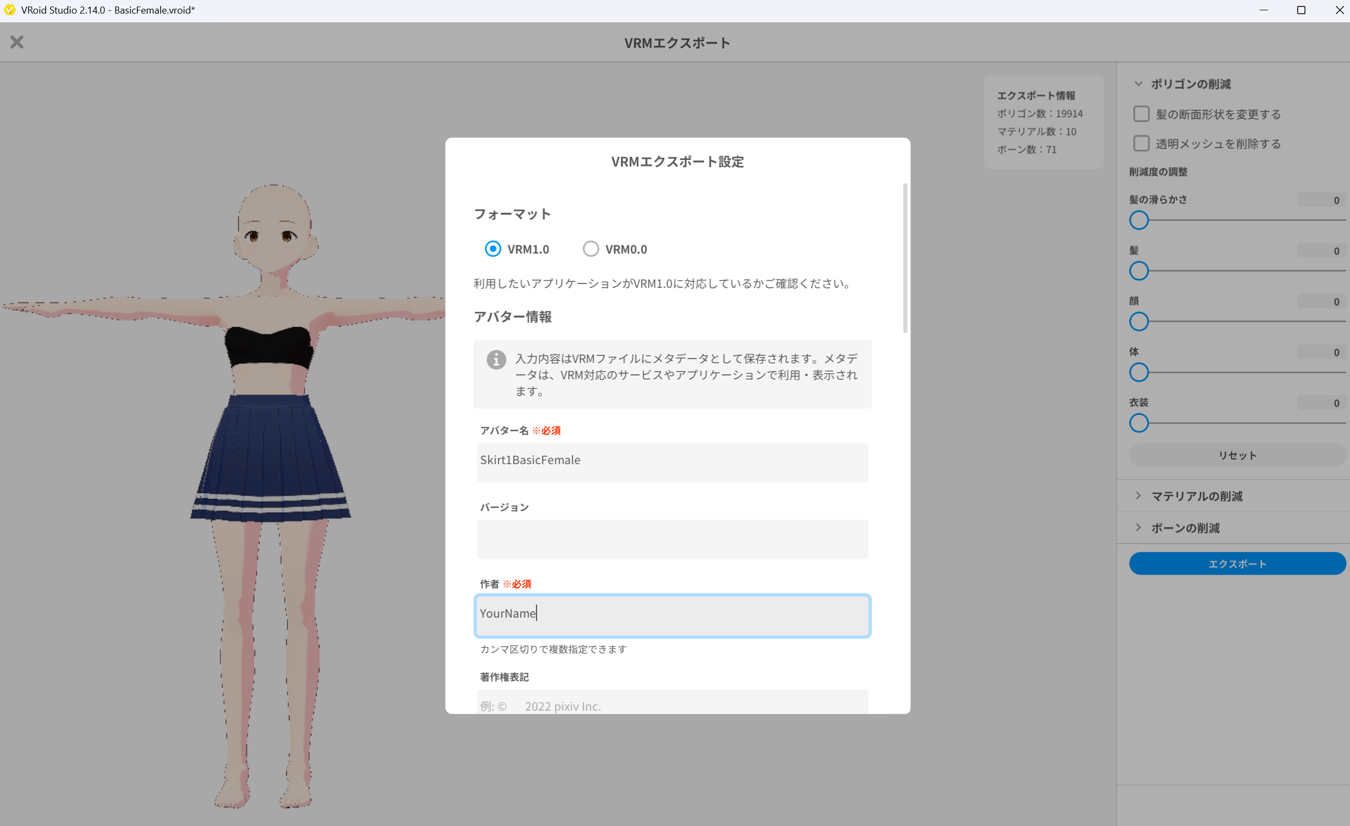Maximize the VRoid Studio window
Screen dimensions: 1350x826
(x=1301, y=10)
